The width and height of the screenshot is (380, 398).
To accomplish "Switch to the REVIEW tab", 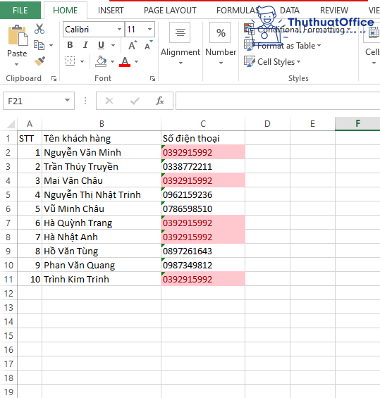I will 334,11.
